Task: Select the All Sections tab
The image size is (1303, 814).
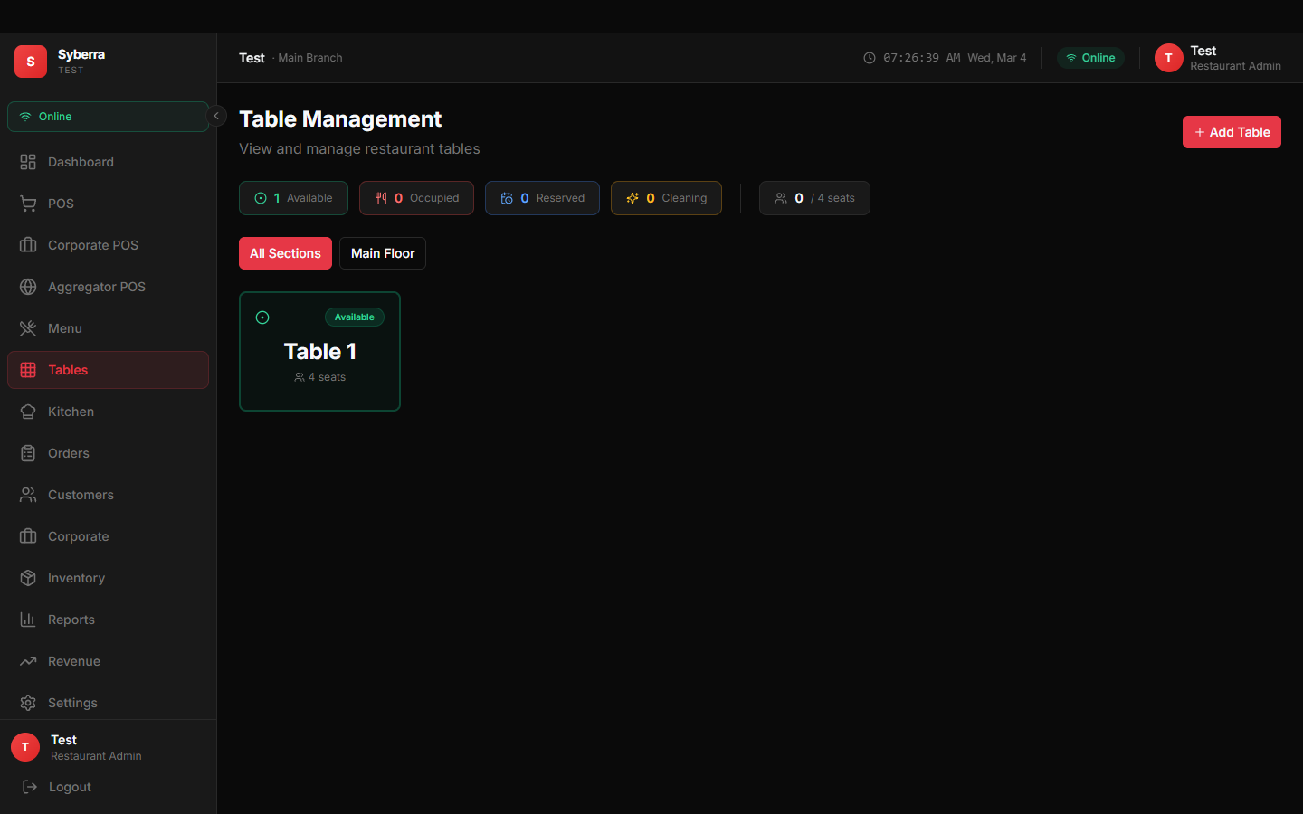Action: coord(285,253)
